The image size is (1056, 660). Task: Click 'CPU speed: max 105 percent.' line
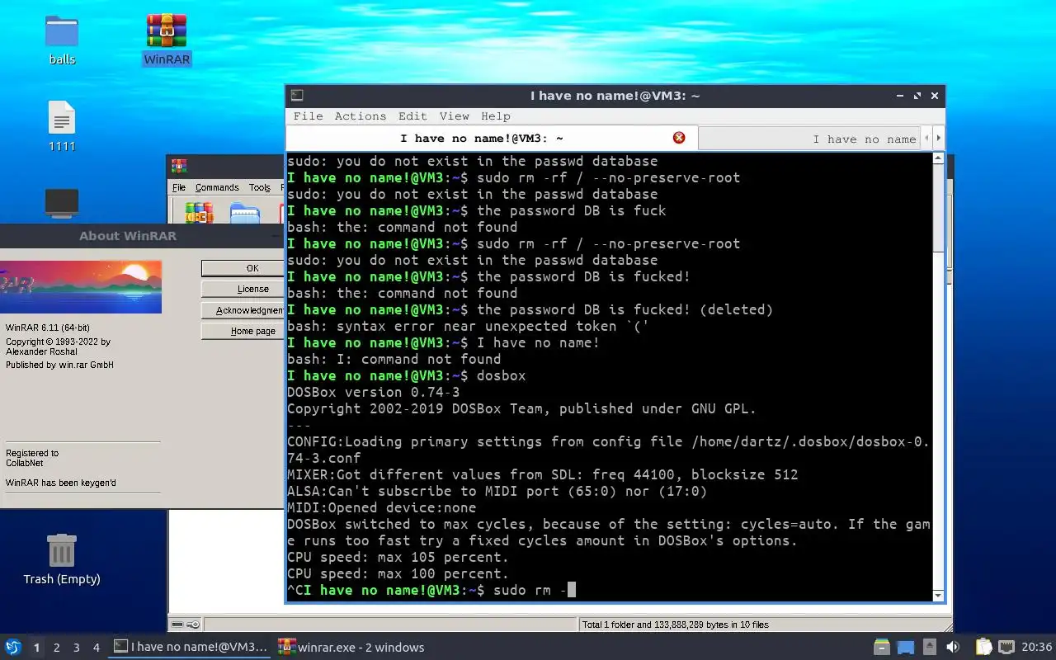398,557
